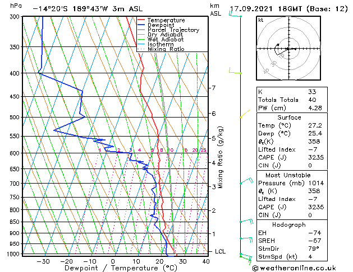Screen dimensions: 353x272
Task: Click the '3m ASL' elevation text
Action: [127, 9]
